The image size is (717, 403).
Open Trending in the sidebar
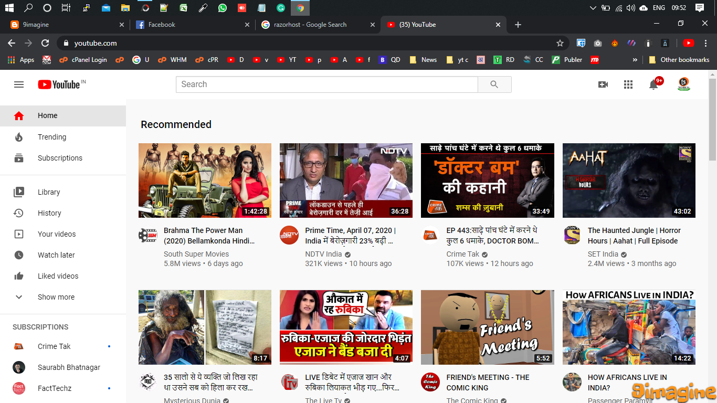[x=63, y=137]
